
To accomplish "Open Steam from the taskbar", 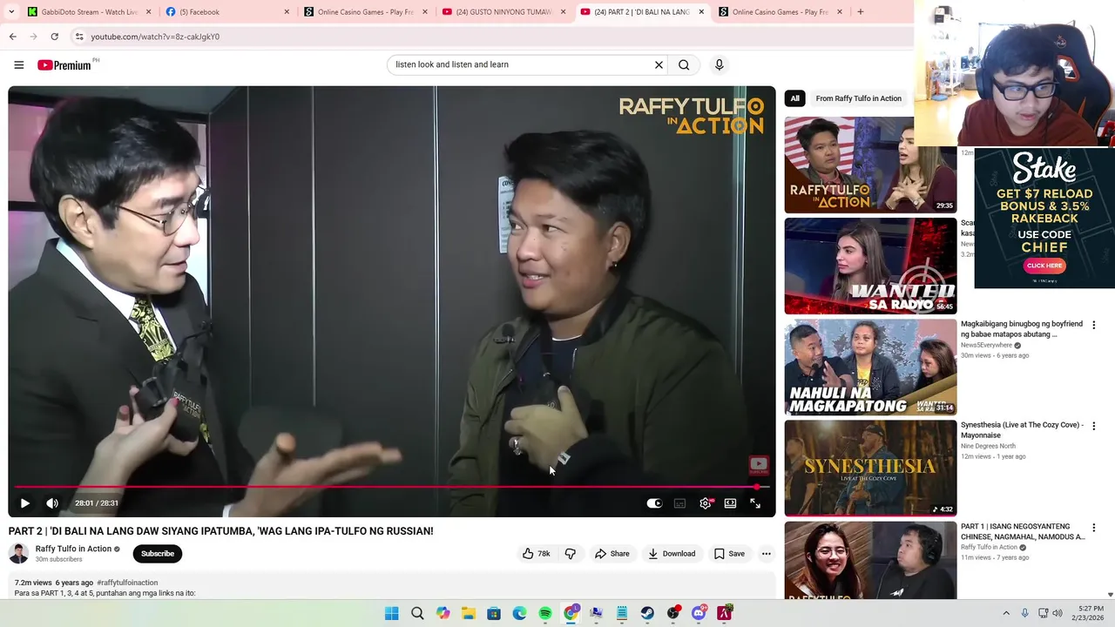I will coord(647,613).
